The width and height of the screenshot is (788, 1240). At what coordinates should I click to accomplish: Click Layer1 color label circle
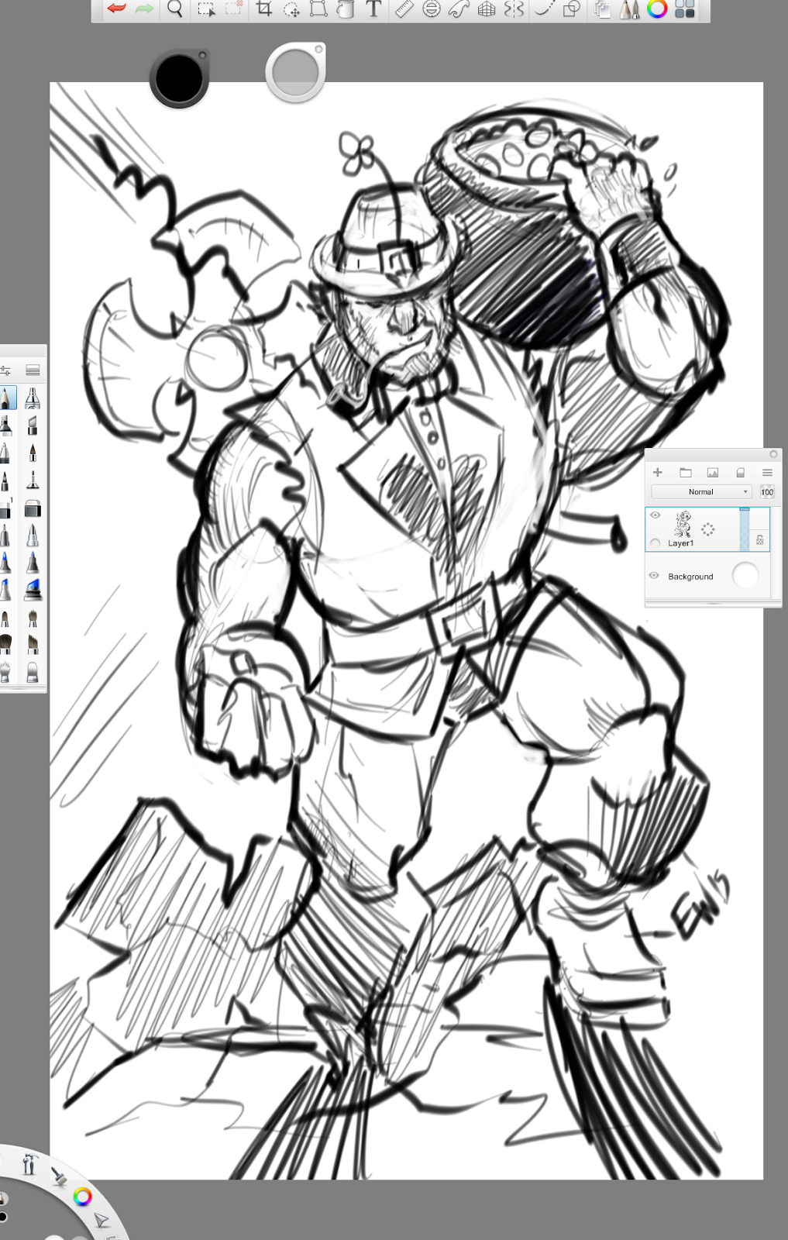(656, 543)
